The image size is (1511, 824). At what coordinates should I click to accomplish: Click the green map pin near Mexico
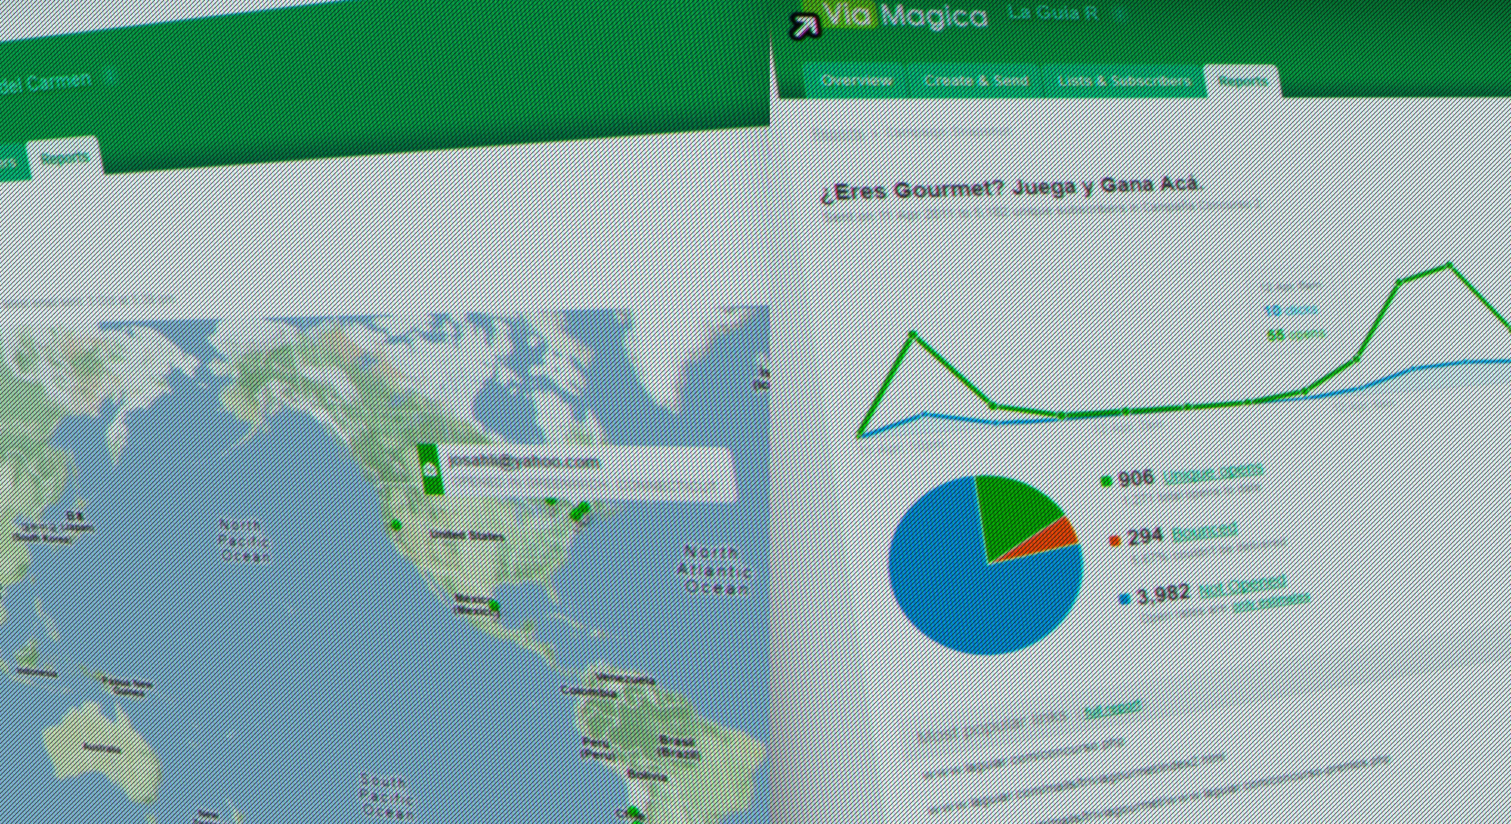(x=494, y=606)
